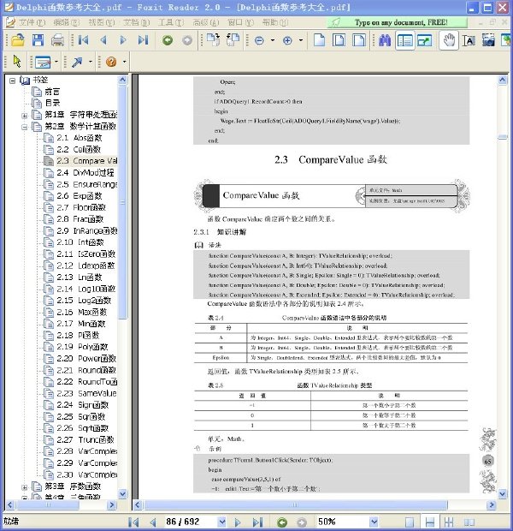
Task: Open the zoom out dropdown arrow
Action: [x=273, y=41]
